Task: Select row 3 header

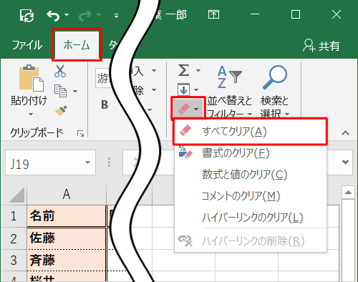Action: 14,261
